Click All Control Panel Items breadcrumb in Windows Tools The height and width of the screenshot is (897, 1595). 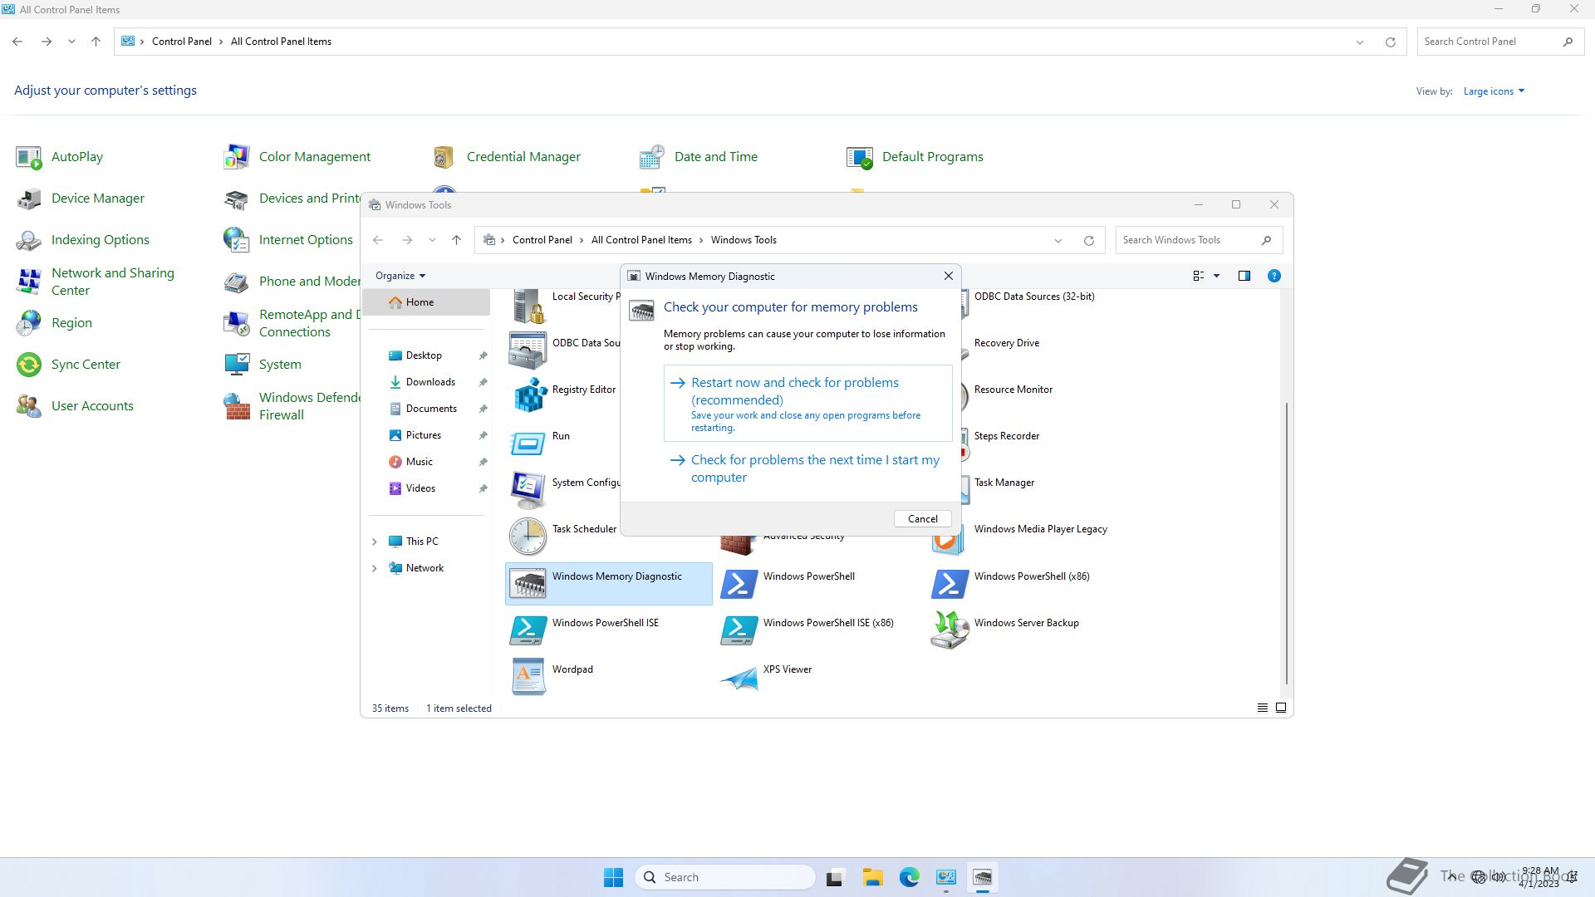click(641, 240)
